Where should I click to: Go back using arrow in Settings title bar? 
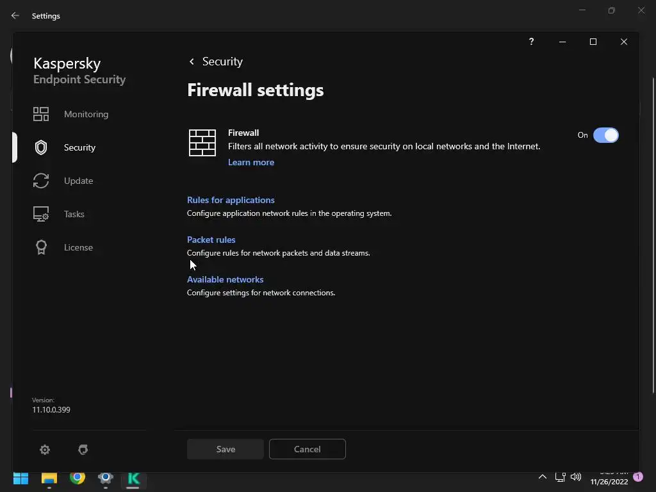coord(15,15)
